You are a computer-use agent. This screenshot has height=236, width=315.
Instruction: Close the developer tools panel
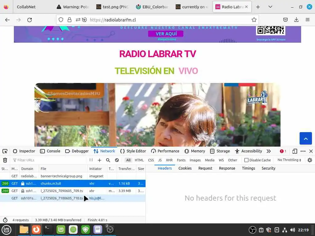coord(311,151)
